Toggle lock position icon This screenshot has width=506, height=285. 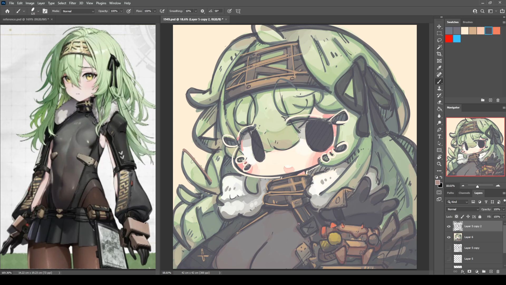(468, 217)
